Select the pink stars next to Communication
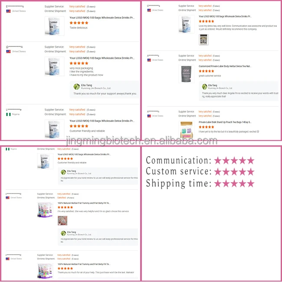 click(234, 161)
